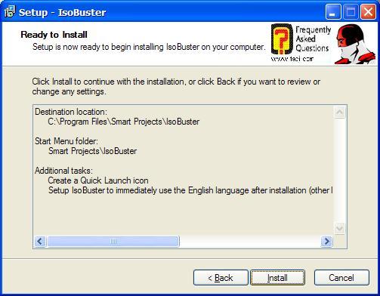
Task: Click the vertical scrollbar down arrow
Action: (x=339, y=228)
